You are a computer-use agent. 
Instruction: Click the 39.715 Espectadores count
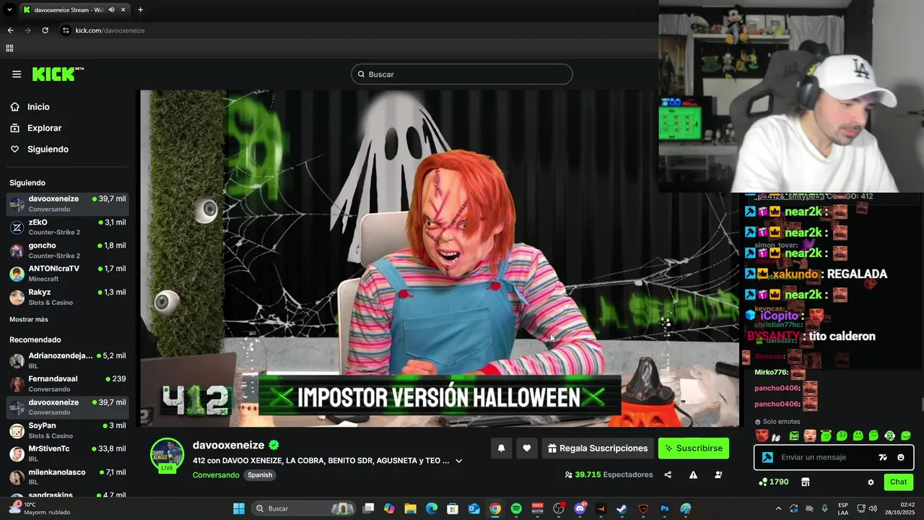coord(609,474)
